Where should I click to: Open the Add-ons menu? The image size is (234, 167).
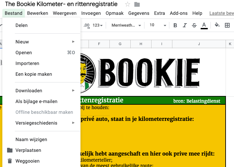pyautogui.click(x=179, y=13)
